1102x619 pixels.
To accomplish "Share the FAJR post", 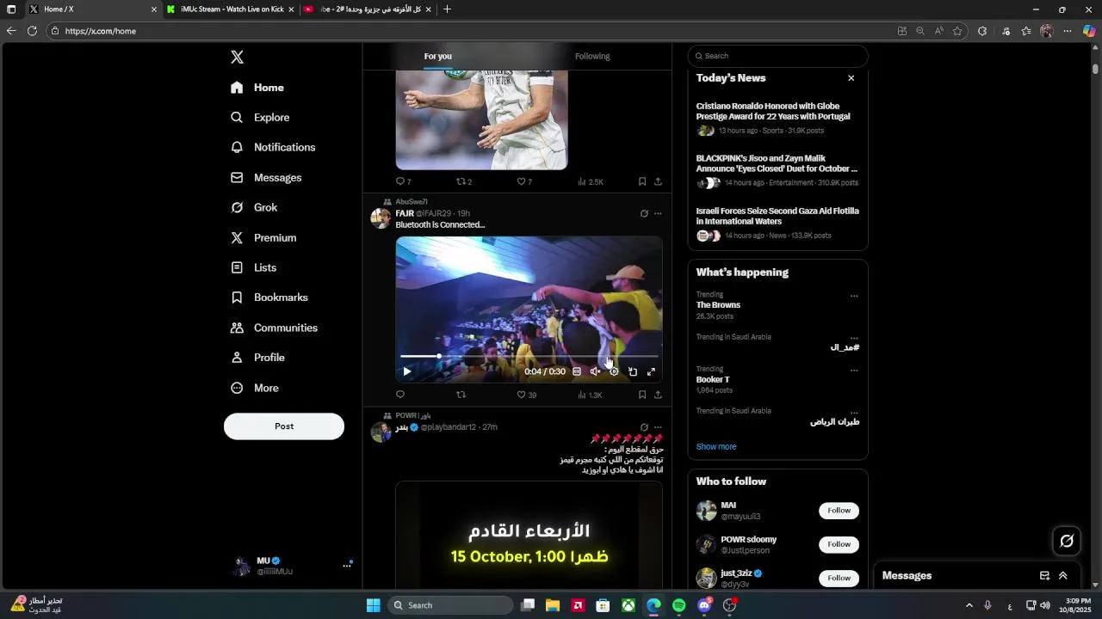I will pos(658,395).
